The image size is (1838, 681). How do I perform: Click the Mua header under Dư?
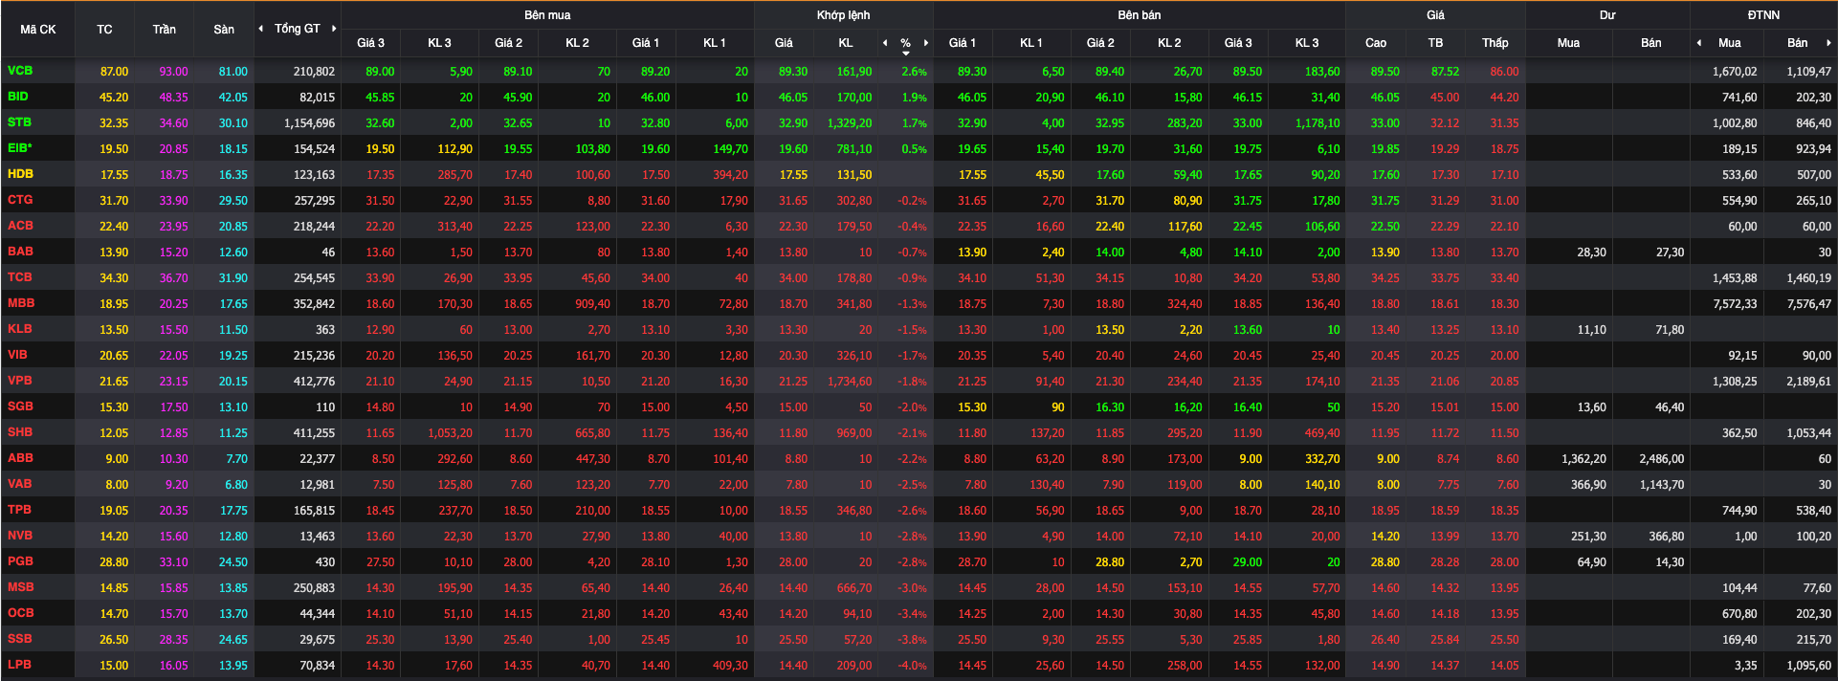[x=1568, y=43]
